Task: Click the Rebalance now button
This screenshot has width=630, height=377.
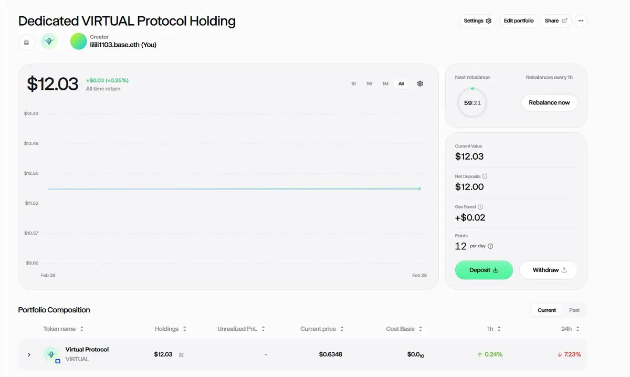Action: (549, 102)
